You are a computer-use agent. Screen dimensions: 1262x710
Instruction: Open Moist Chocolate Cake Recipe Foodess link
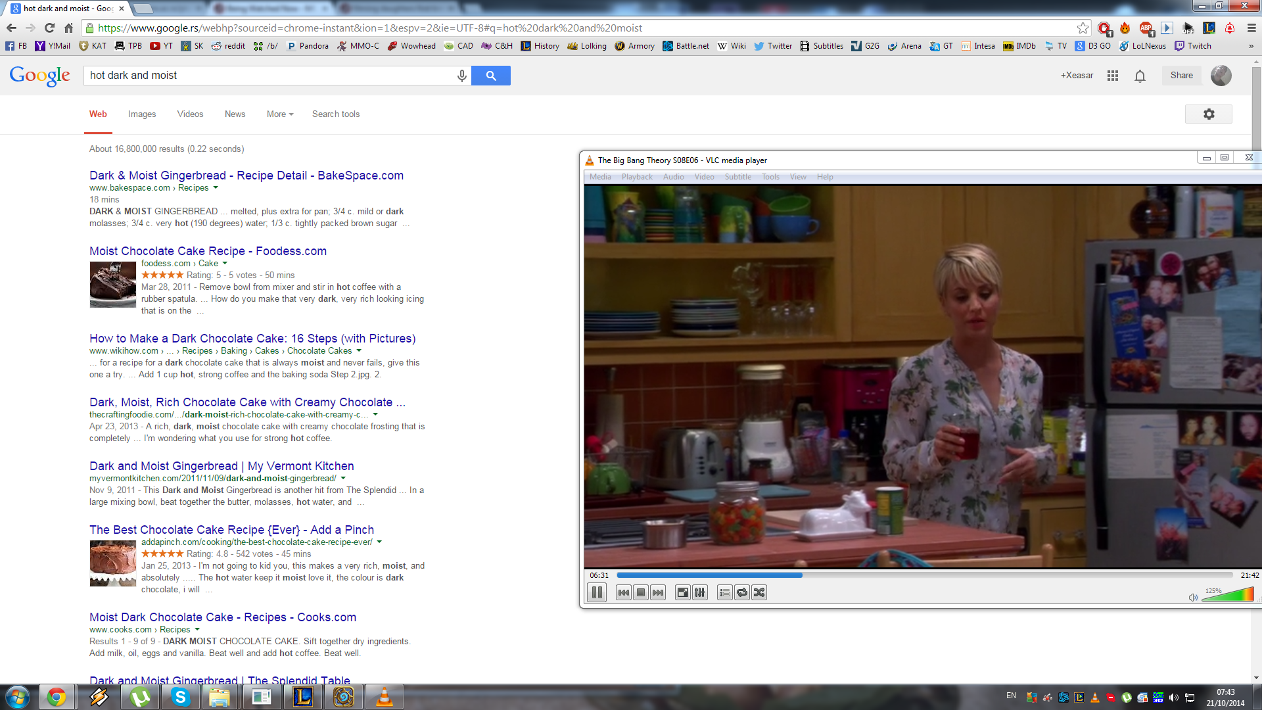point(208,251)
